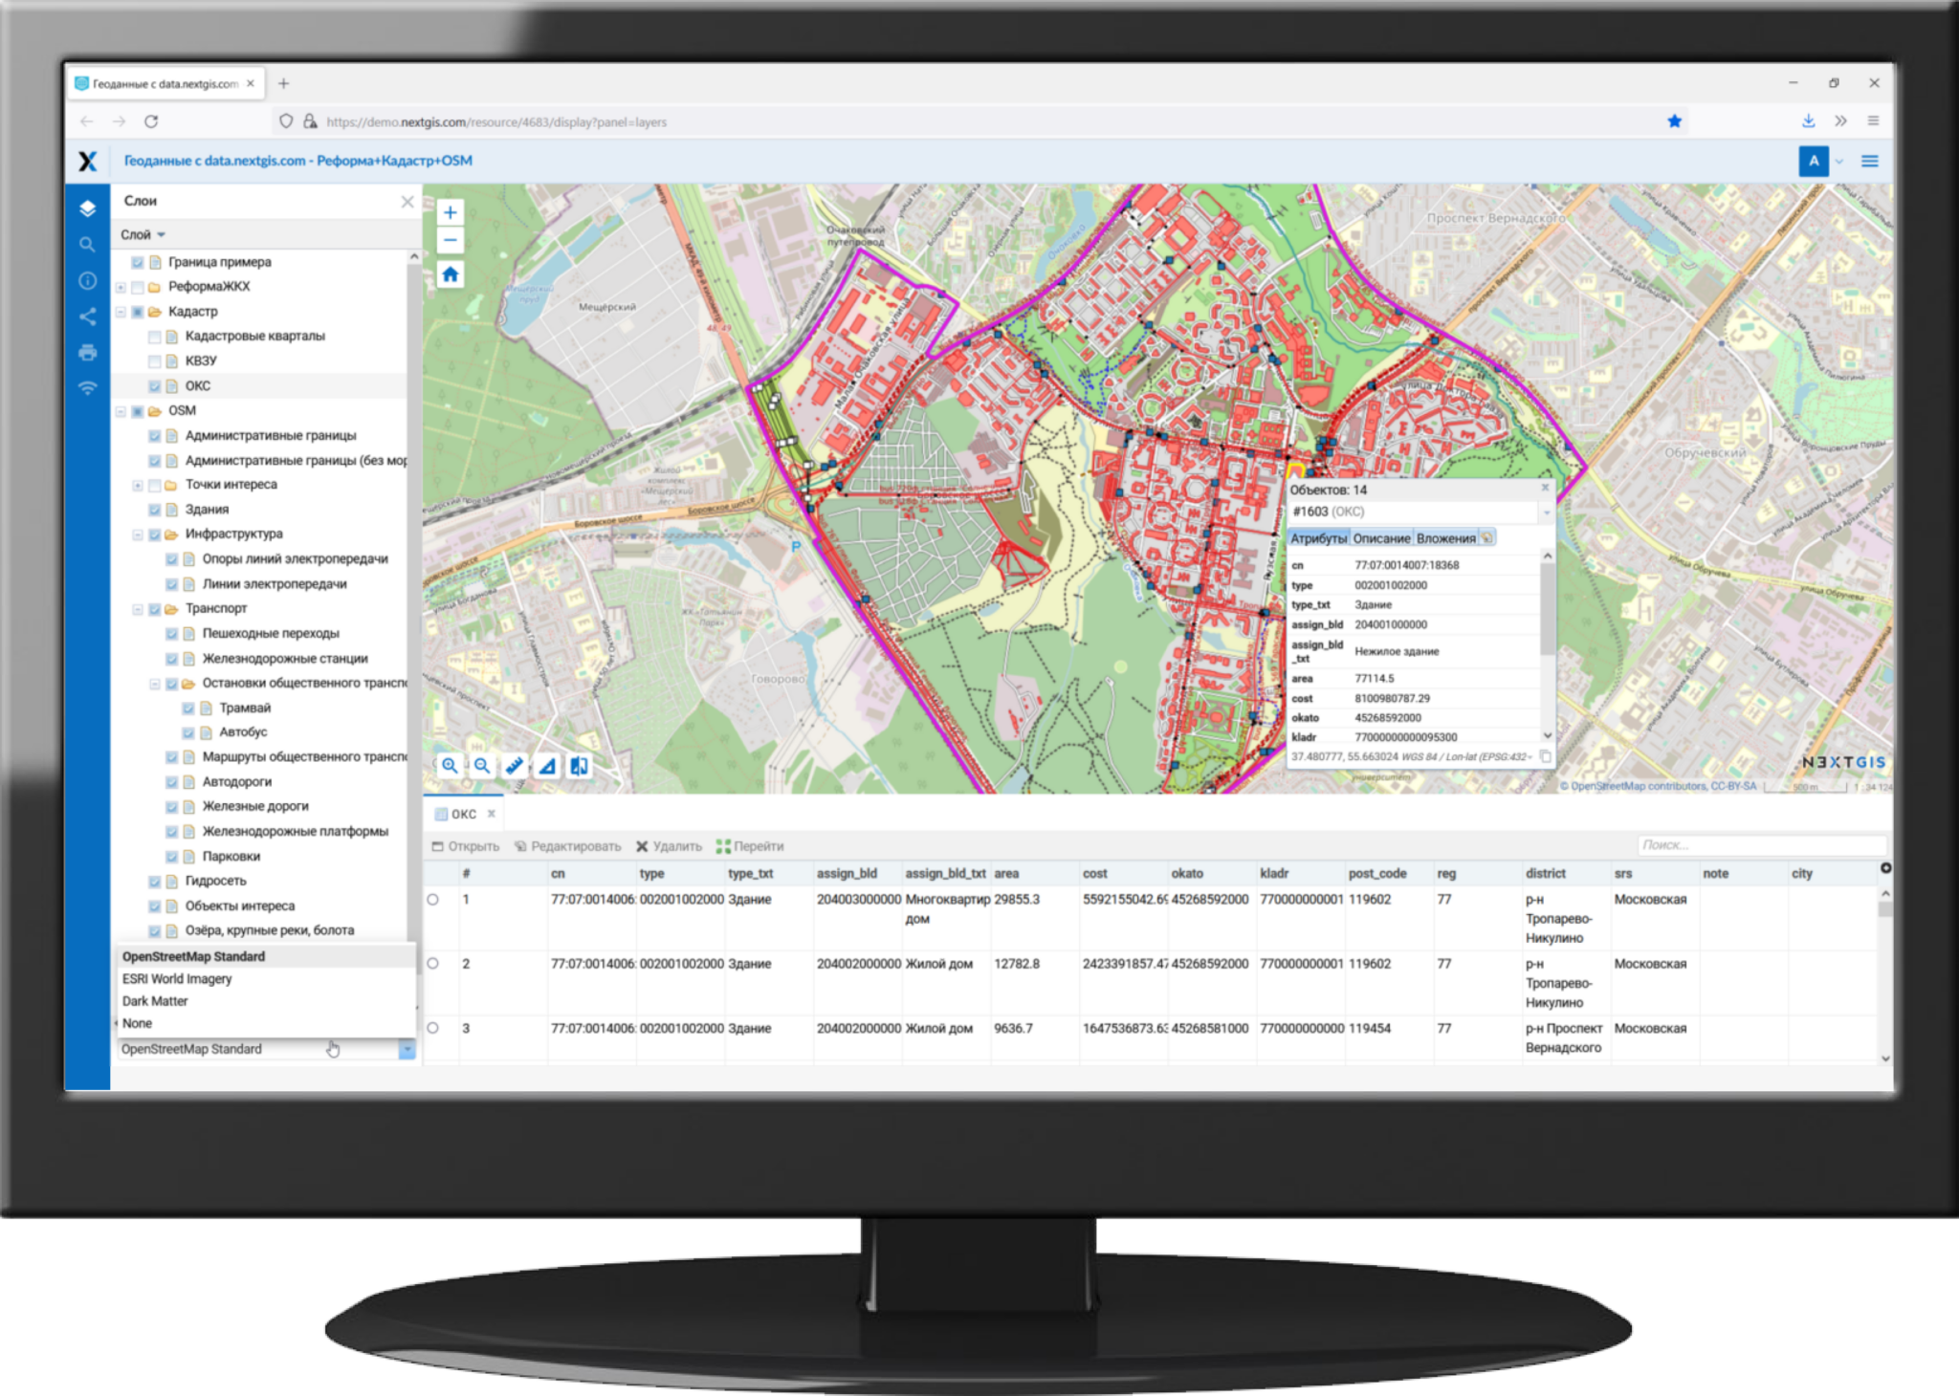Viewport: 1959px width, 1396px height.
Task: Click Редактировать in table toolbar
Action: coord(567,846)
